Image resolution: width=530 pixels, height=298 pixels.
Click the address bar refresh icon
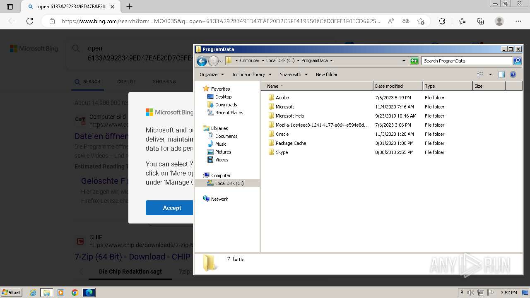pyautogui.click(x=414, y=61)
